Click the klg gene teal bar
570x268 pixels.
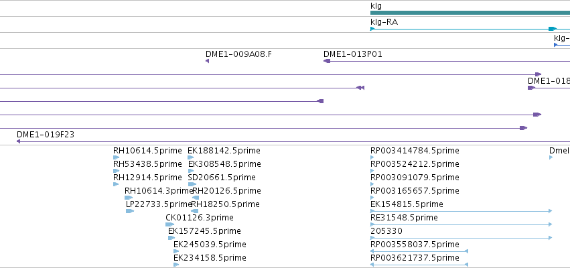tap(470, 13)
